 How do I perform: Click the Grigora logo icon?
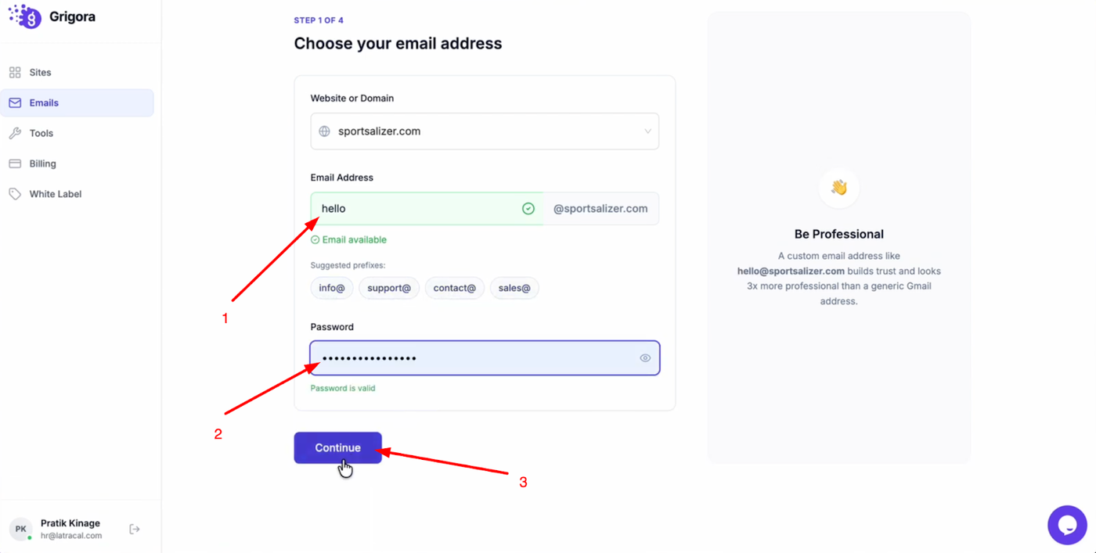[x=25, y=16]
